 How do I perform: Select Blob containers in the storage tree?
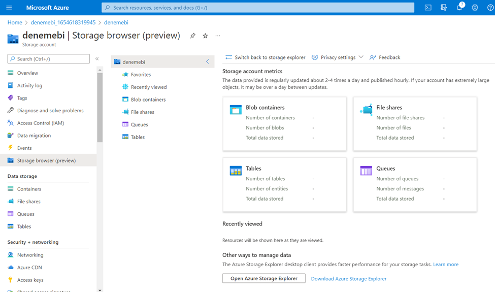click(148, 100)
